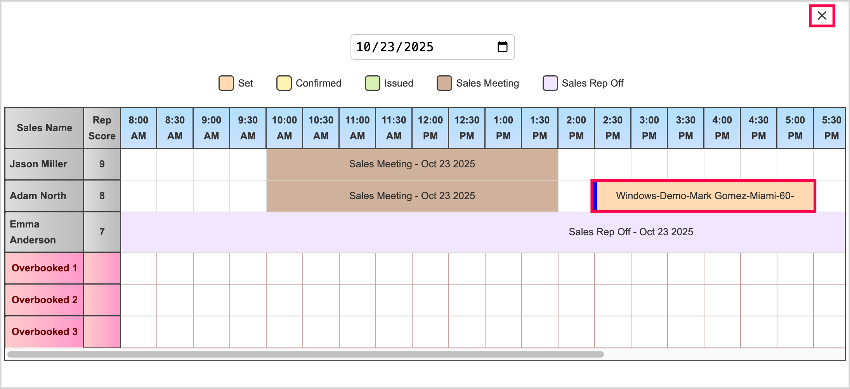Open the Windows-Demo-Mark Gomez appointment
Viewport: 850px width, 389px height.
[704, 196]
